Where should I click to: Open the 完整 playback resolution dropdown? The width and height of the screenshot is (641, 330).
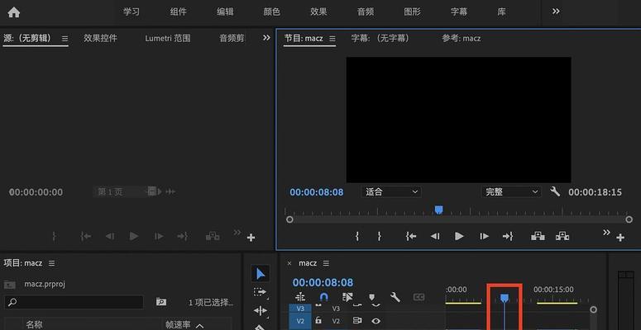pyautogui.click(x=511, y=191)
